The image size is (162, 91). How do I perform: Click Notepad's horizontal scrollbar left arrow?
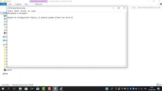pos(8,66)
